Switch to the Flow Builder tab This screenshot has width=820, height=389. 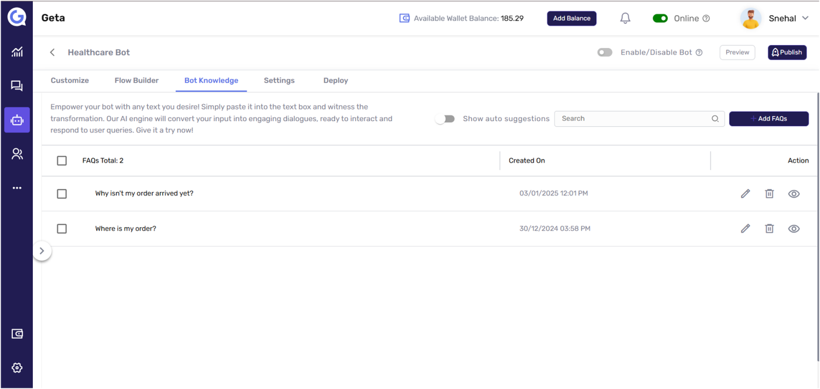[136, 81]
